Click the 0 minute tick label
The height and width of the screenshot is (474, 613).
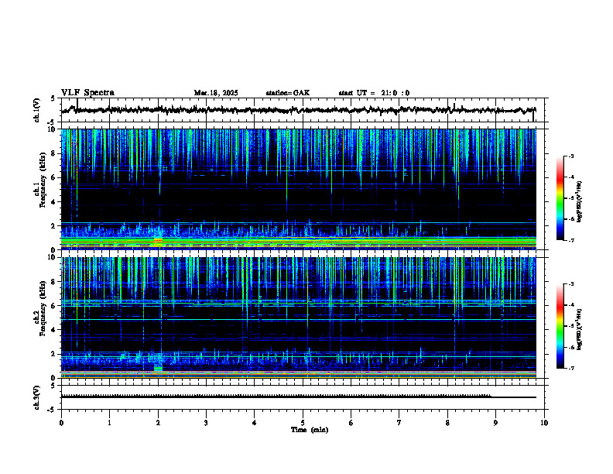pos(61,423)
